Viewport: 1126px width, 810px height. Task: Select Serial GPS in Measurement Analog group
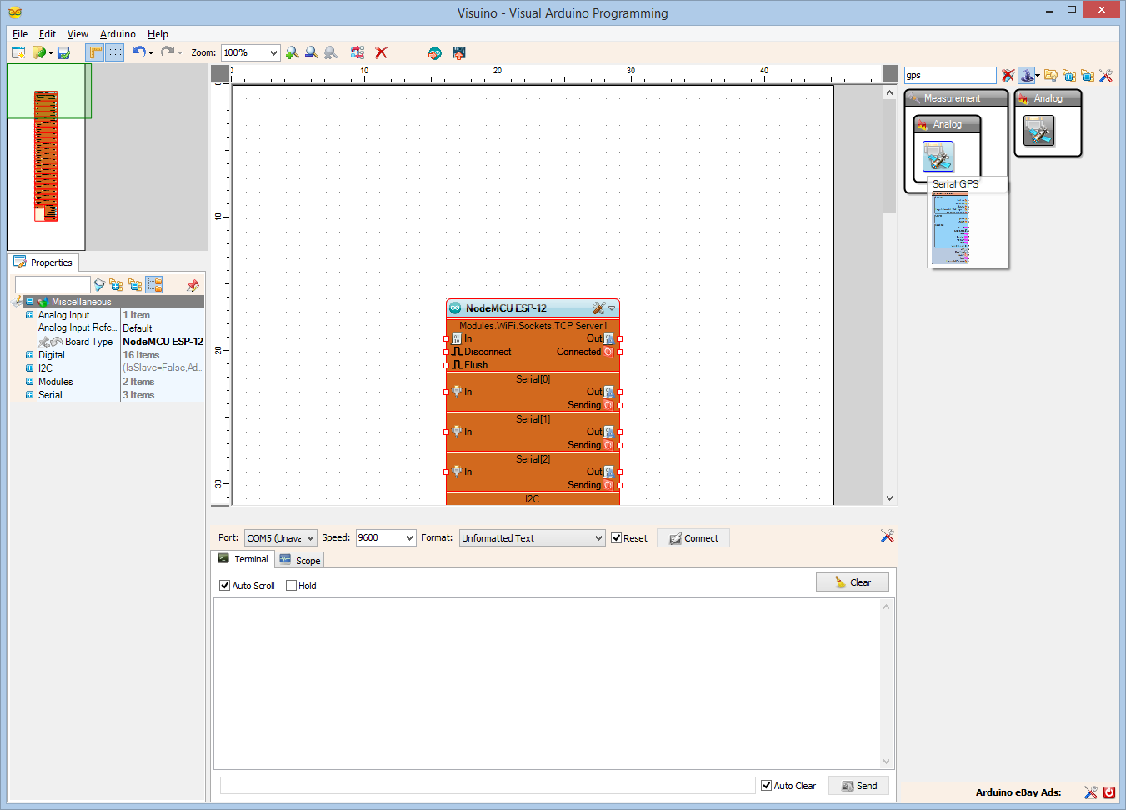click(938, 156)
